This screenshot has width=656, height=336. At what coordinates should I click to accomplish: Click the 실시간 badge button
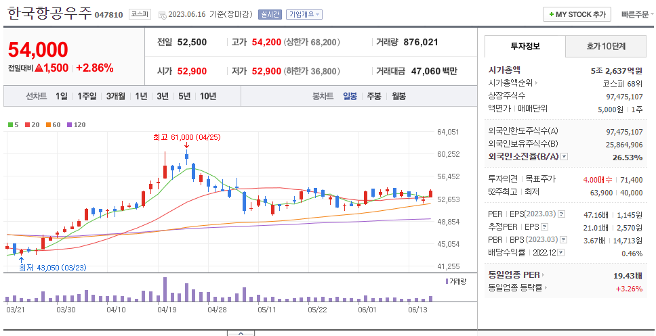tap(270, 15)
